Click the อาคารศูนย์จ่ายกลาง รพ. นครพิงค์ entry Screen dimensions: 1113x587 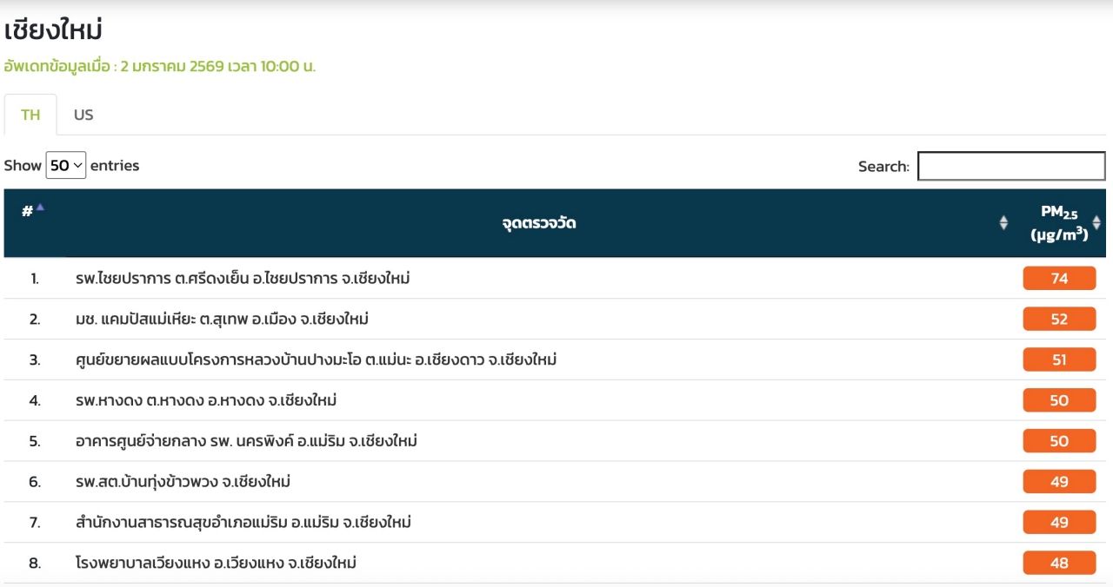click(x=246, y=441)
